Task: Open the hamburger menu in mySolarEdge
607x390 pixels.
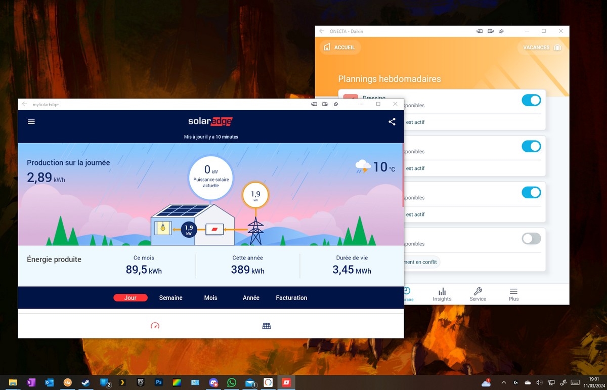Action: pos(31,122)
